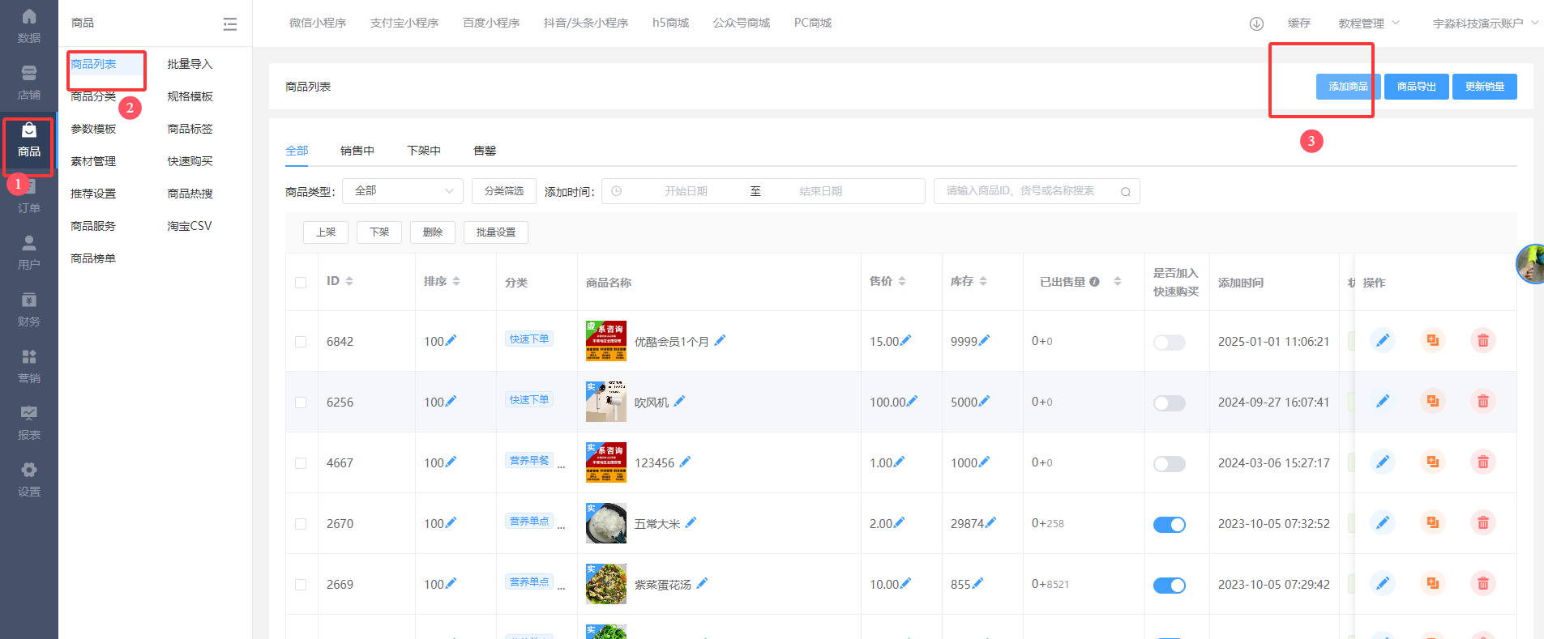Image resolution: width=1544 pixels, height=639 pixels.
Task: Click the 更新销量 button
Action: (1485, 87)
